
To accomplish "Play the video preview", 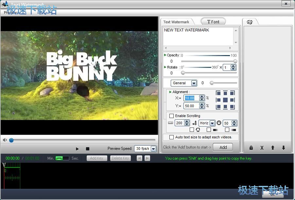I will coord(77,149).
